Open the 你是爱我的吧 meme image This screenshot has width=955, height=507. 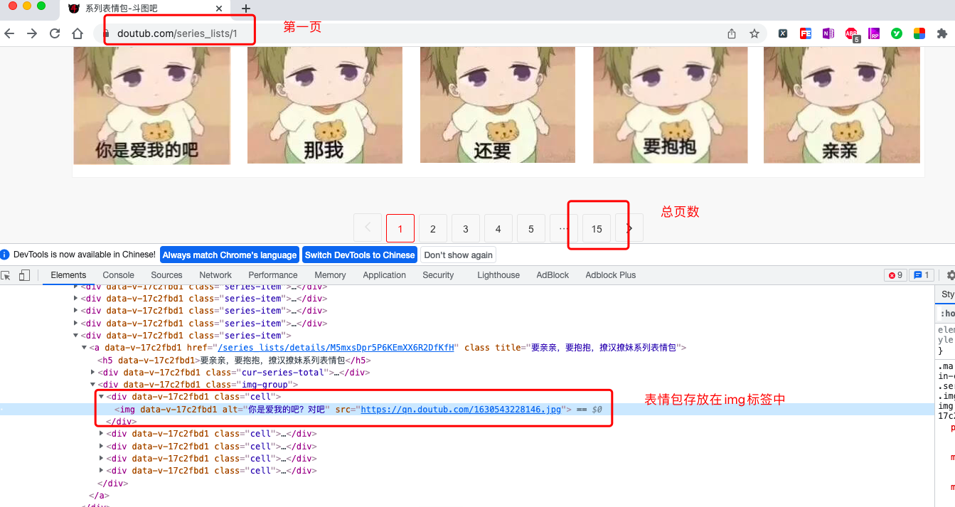152,105
